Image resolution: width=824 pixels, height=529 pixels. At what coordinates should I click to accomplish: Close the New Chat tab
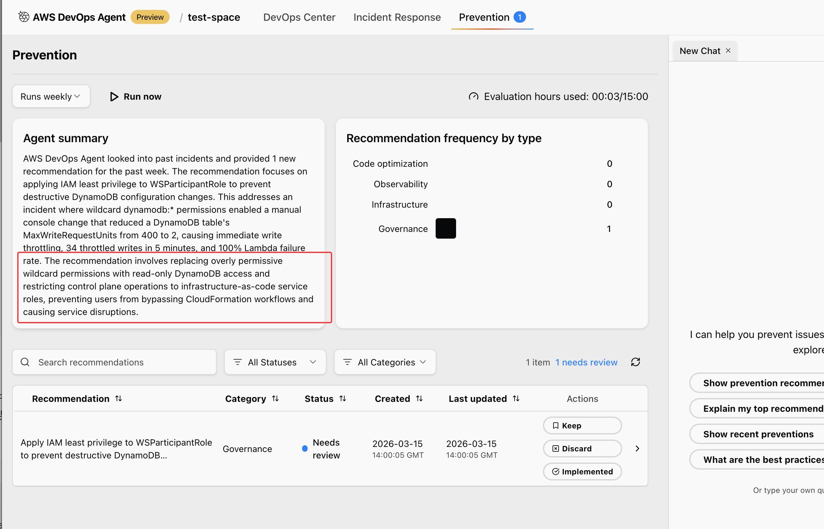[728, 50]
